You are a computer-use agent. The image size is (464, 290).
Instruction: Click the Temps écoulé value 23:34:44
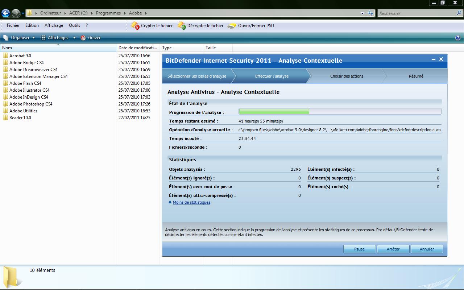pos(247,138)
